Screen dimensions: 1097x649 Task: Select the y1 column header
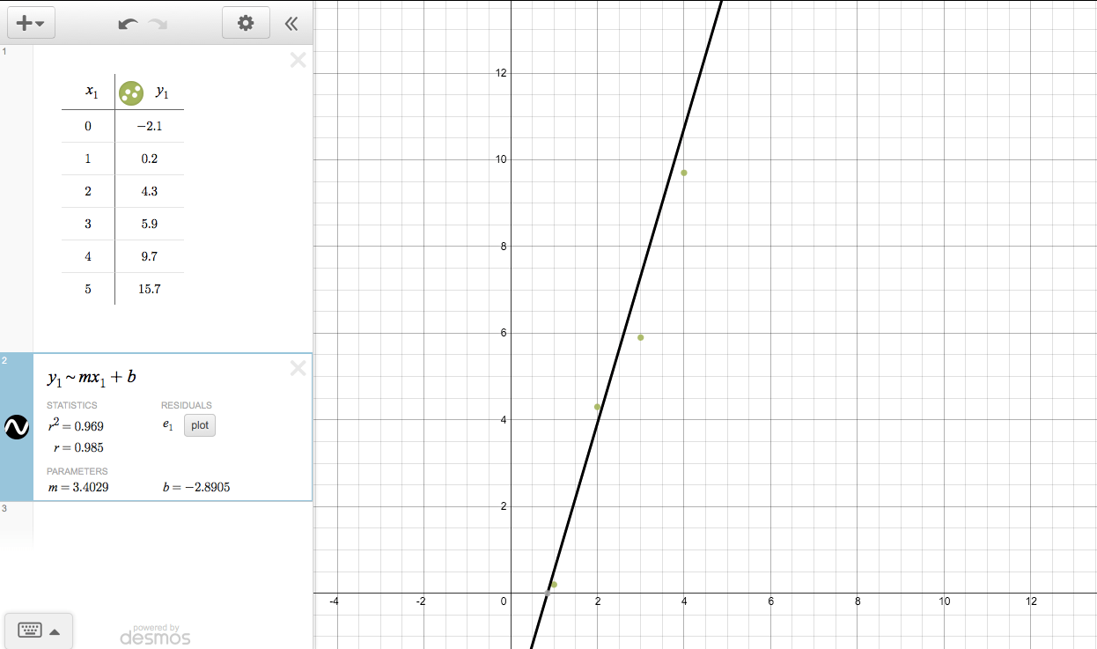[x=162, y=91]
